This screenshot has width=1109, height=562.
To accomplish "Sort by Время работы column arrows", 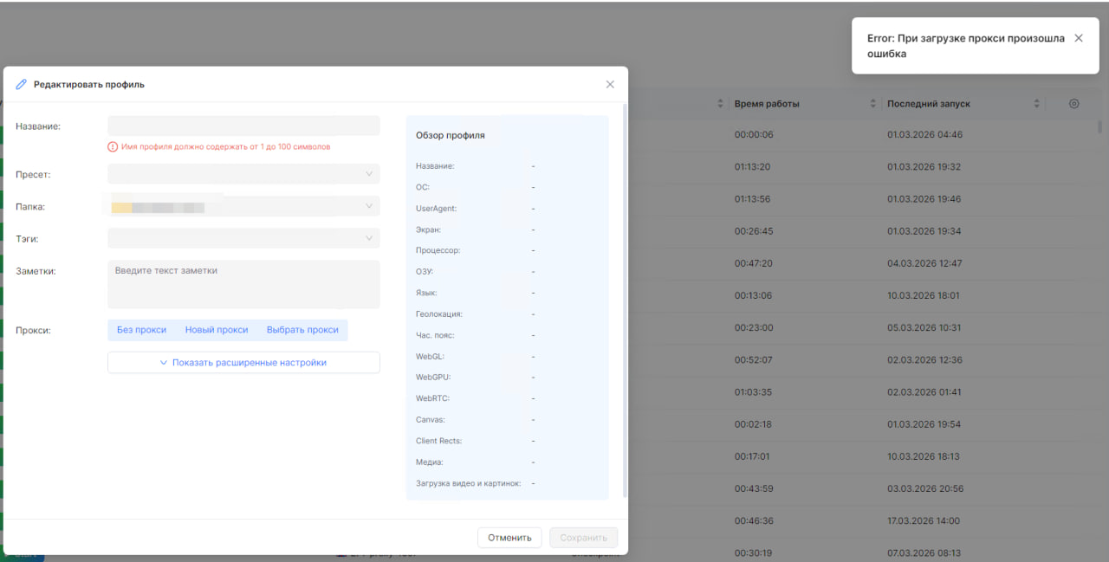I will 873,104.
